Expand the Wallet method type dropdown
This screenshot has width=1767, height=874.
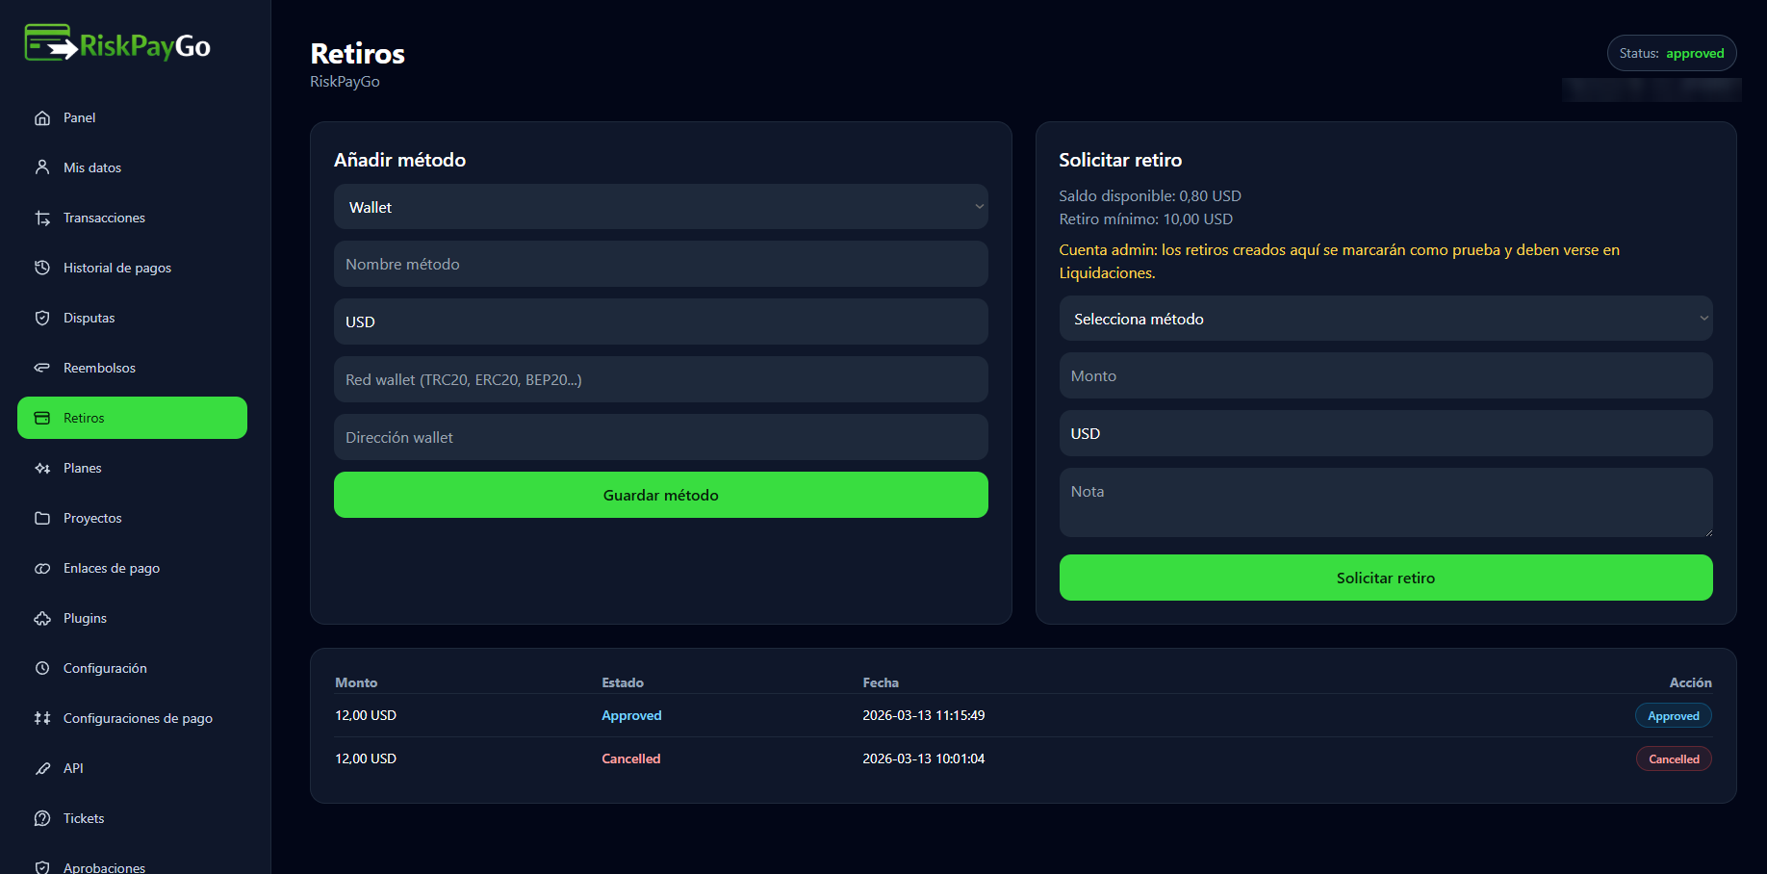pos(660,207)
